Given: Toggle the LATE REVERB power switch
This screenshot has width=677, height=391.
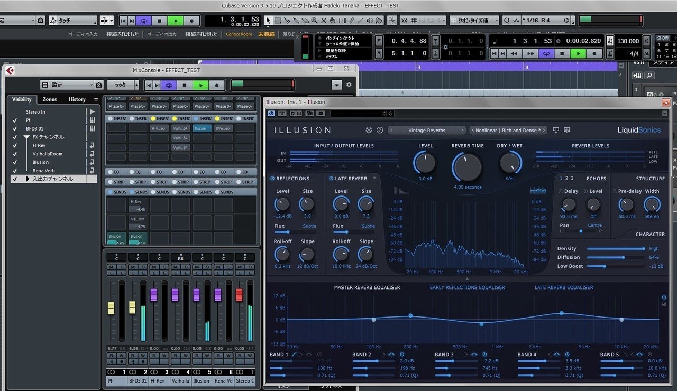Looking at the screenshot, I should [x=331, y=179].
